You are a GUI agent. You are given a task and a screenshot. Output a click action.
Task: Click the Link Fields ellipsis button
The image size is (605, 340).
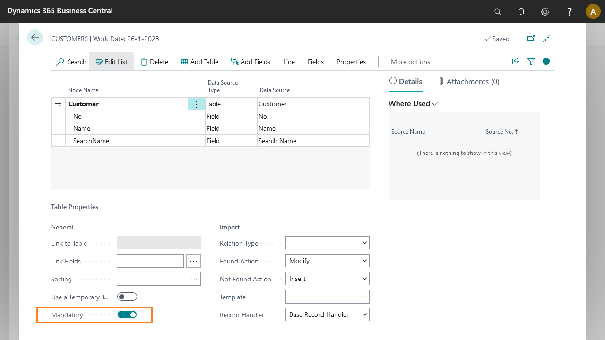pyautogui.click(x=194, y=261)
